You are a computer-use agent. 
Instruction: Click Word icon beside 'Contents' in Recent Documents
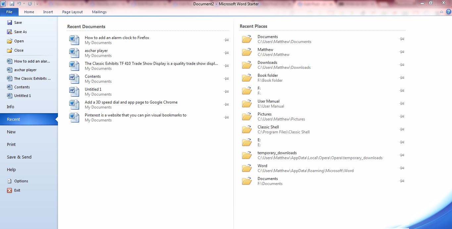pos(74,79)
